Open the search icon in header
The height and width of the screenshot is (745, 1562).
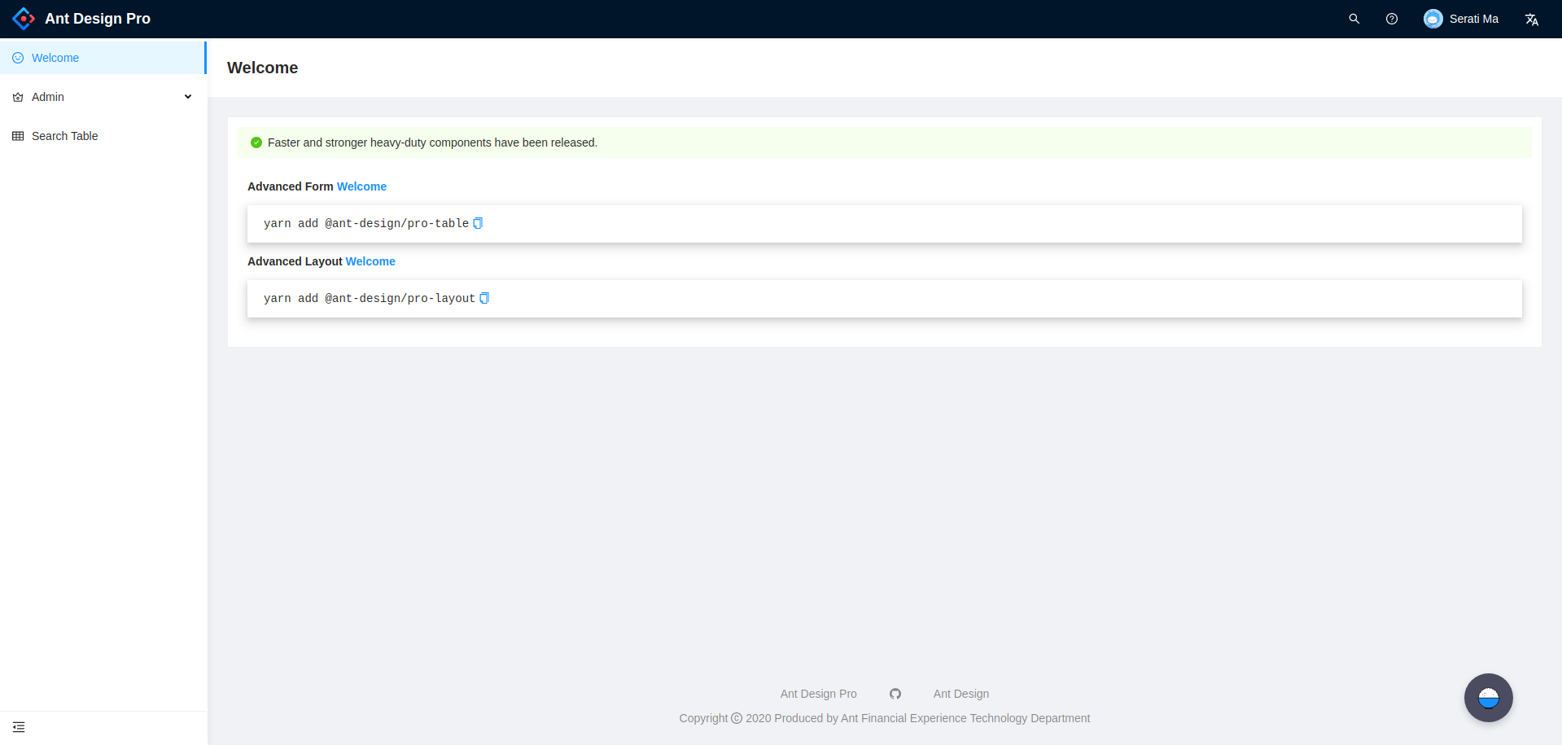click(x=1354, y=19)
